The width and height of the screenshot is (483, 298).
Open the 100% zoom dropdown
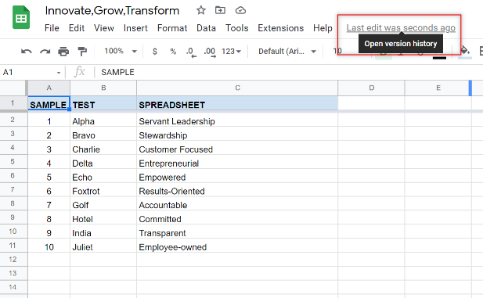[121, 51]
